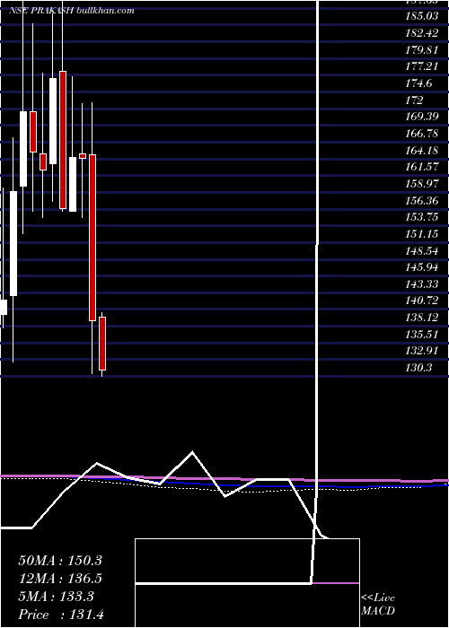Viewport: 449px width, 628px height.
Task: Click the <<Live MACD label
Action: (x=378, y=605)
